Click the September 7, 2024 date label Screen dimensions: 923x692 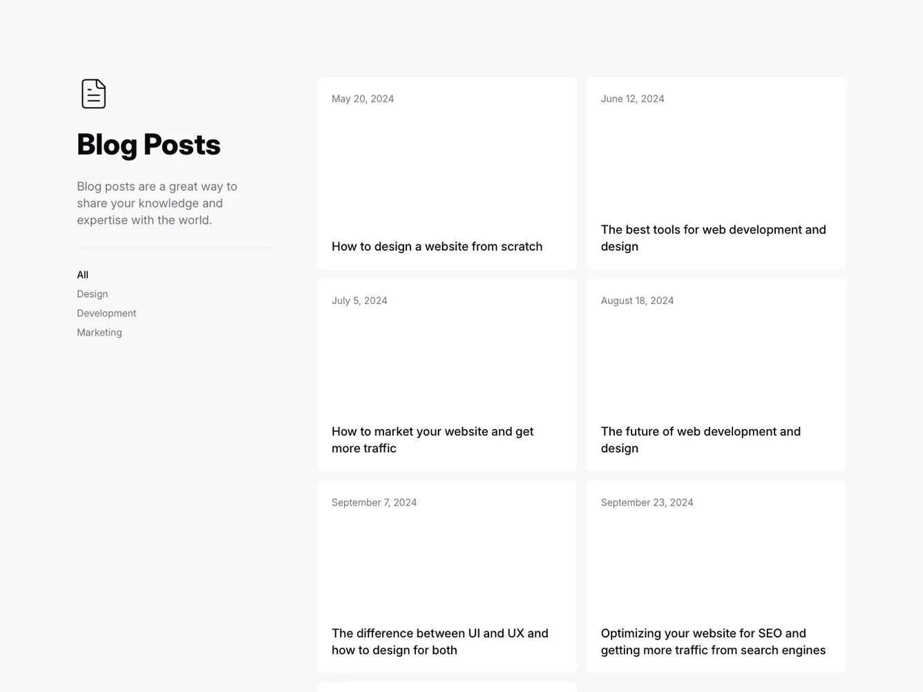(374, 502)
